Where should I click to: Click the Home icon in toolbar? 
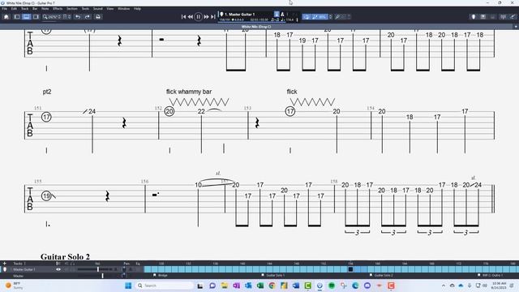[6, 17]
